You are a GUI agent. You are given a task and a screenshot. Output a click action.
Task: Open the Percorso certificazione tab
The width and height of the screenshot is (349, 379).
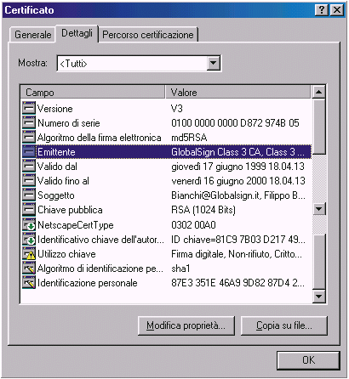coord(148,35)
